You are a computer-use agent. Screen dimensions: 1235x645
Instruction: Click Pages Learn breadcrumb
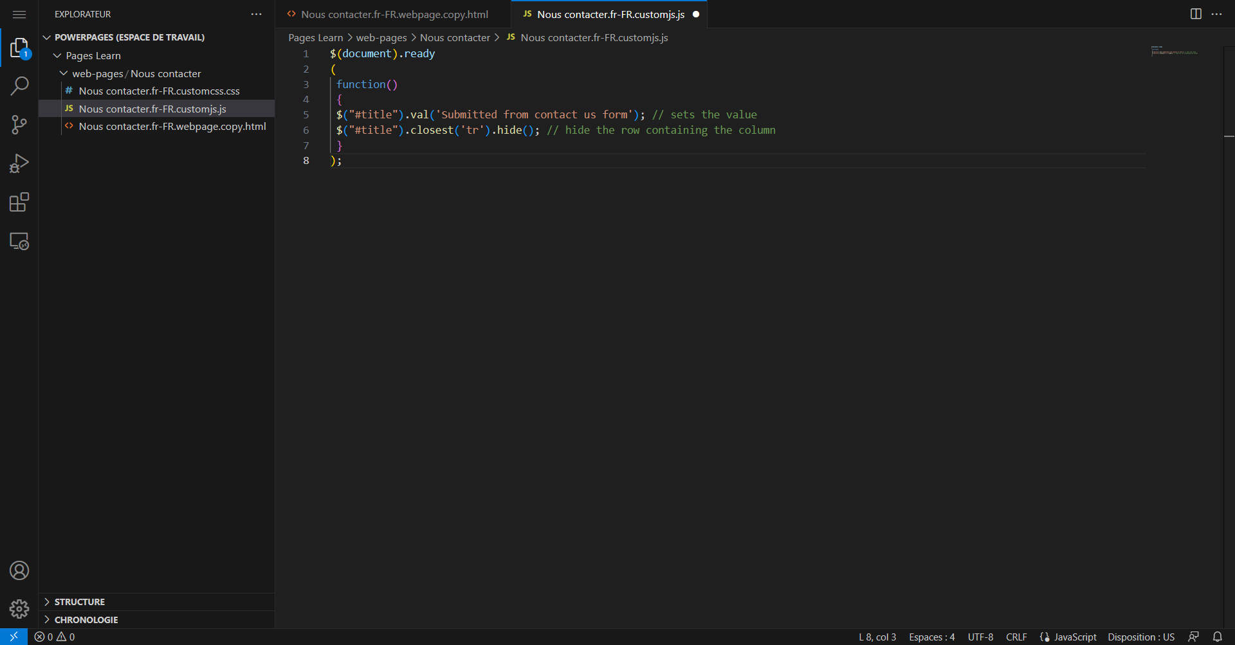click(x=316, y=38)
